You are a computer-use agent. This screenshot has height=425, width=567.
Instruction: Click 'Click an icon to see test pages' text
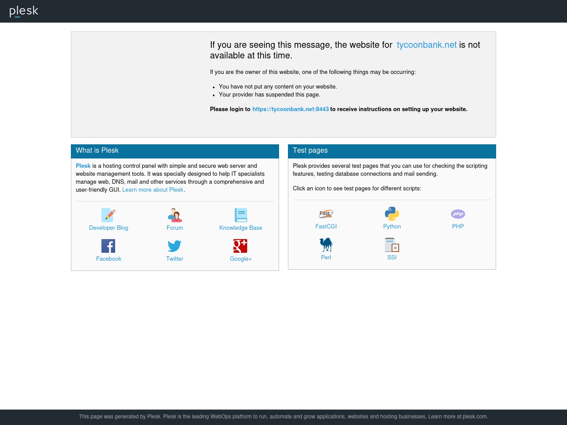357,189
